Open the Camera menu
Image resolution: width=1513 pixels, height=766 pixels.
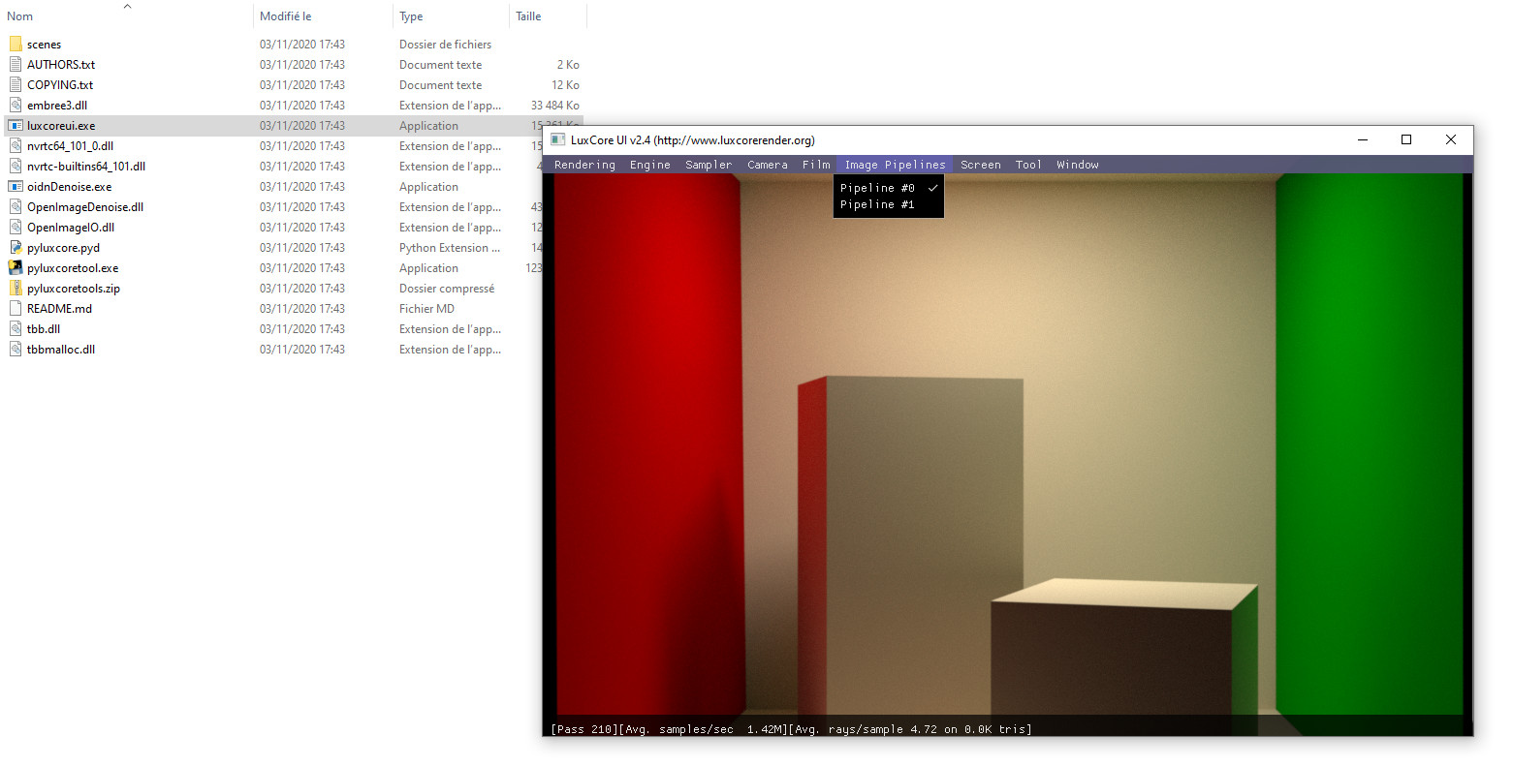tap(767, 165)
